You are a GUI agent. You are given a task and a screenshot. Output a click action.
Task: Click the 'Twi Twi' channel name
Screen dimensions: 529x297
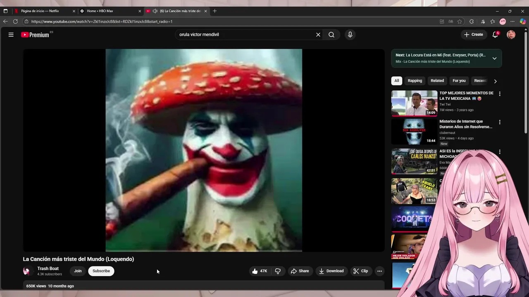(445, 104)
